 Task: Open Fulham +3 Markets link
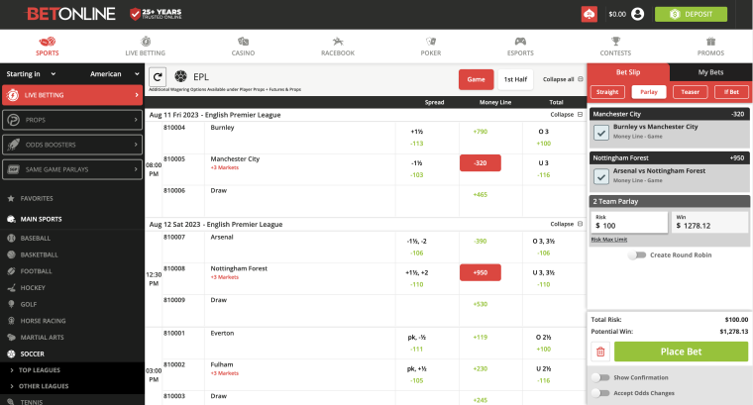click(x=224, y=373)
